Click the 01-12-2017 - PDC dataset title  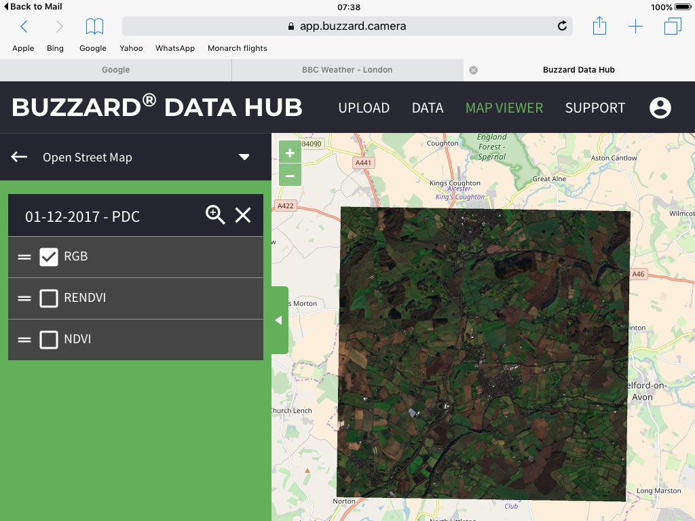pos(82,216)
